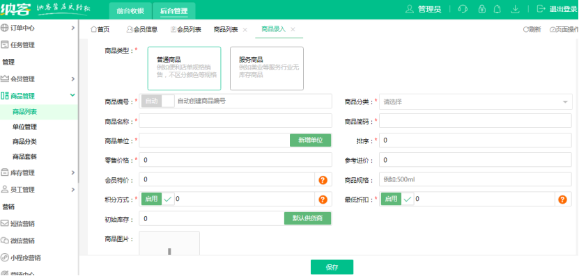579x276 pixels.
Task: Click the download icon in header
Action: [x=515, y=9]
